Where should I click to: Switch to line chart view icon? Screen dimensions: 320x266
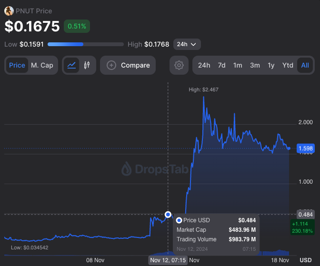(x=71, y=65)
